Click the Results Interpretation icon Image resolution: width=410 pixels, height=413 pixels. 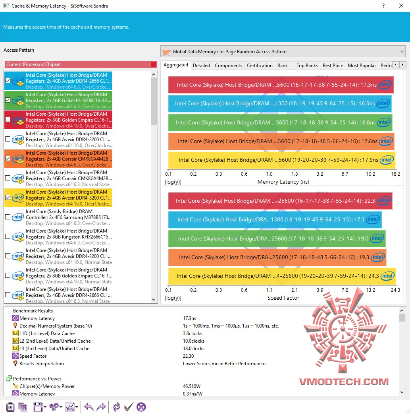[x=15, y=363]
